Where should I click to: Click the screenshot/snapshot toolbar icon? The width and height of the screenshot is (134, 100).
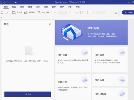(x=115, y=12)
